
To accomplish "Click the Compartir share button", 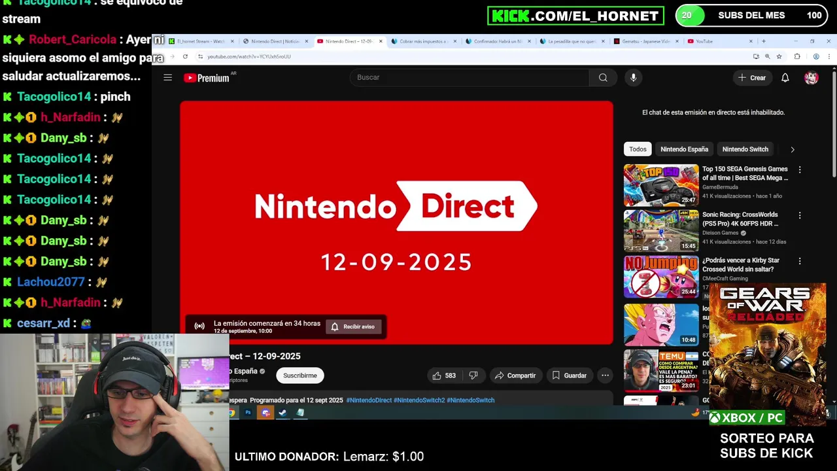I will click(x=515, y=375).
